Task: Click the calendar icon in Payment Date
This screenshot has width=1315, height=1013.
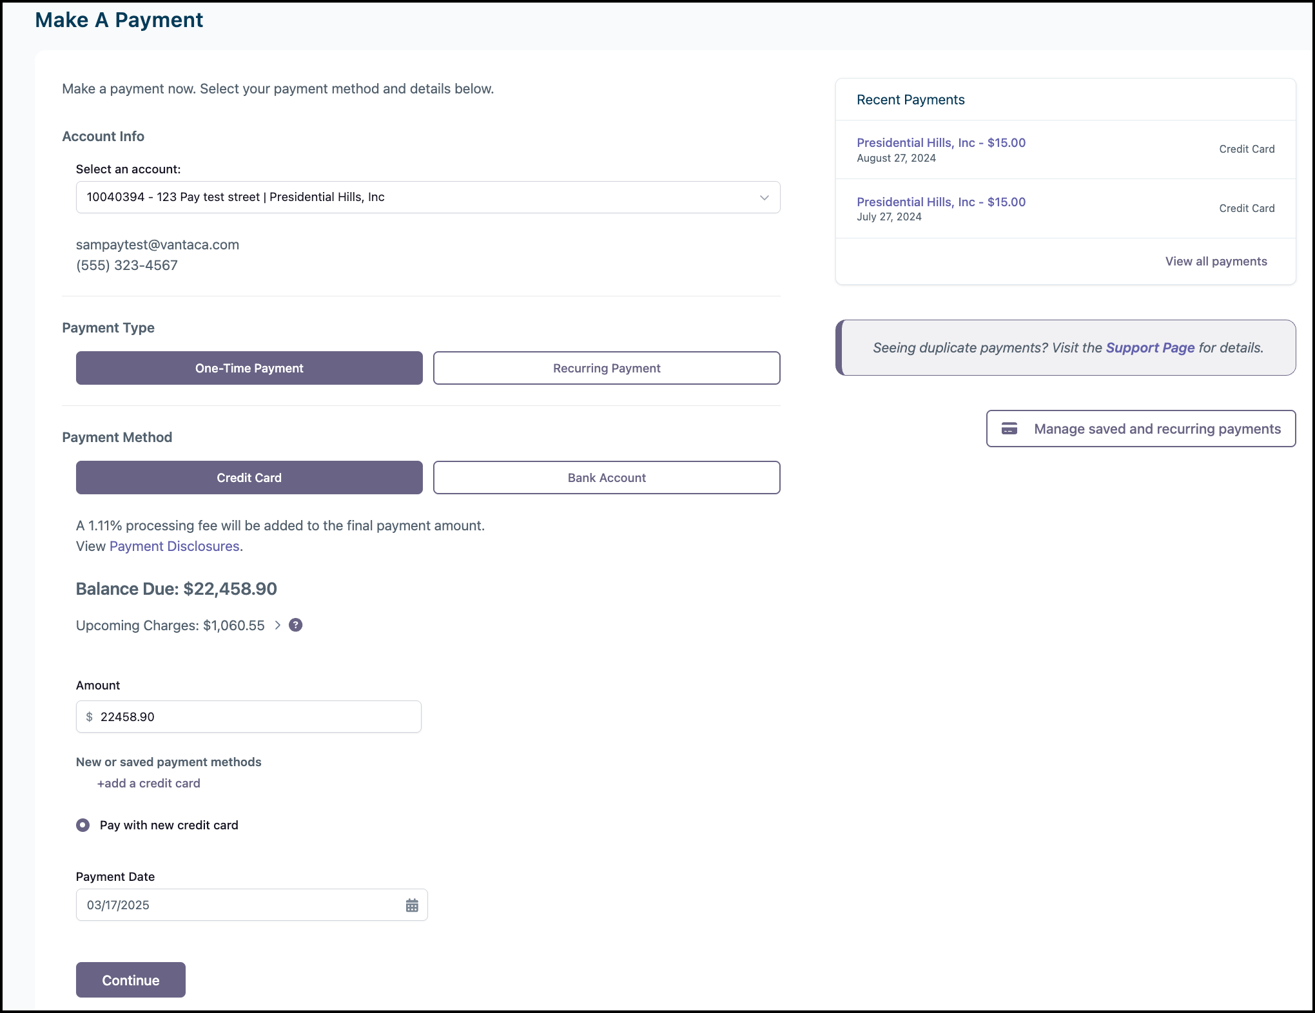Action: coord(412,905)
